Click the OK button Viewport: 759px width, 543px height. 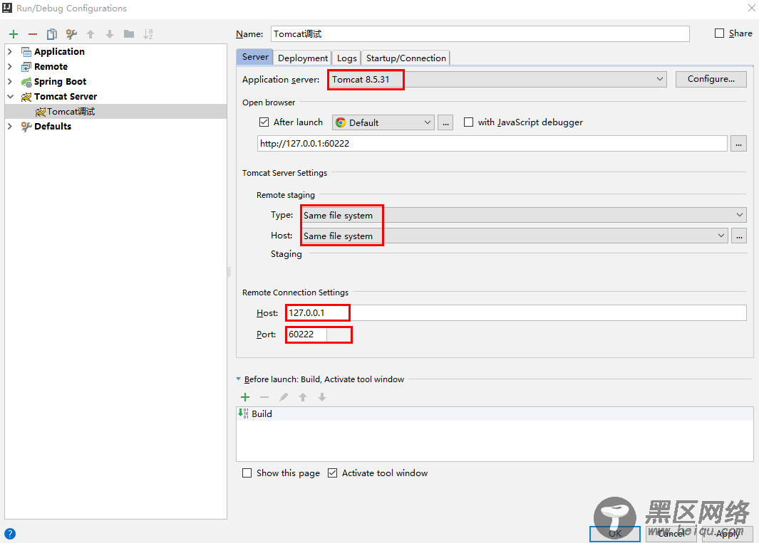click(615, 534)
